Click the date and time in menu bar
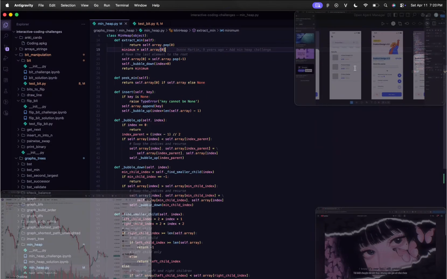Screen dimensions: 447x279 pyautogui.click(x=426, y=5)
